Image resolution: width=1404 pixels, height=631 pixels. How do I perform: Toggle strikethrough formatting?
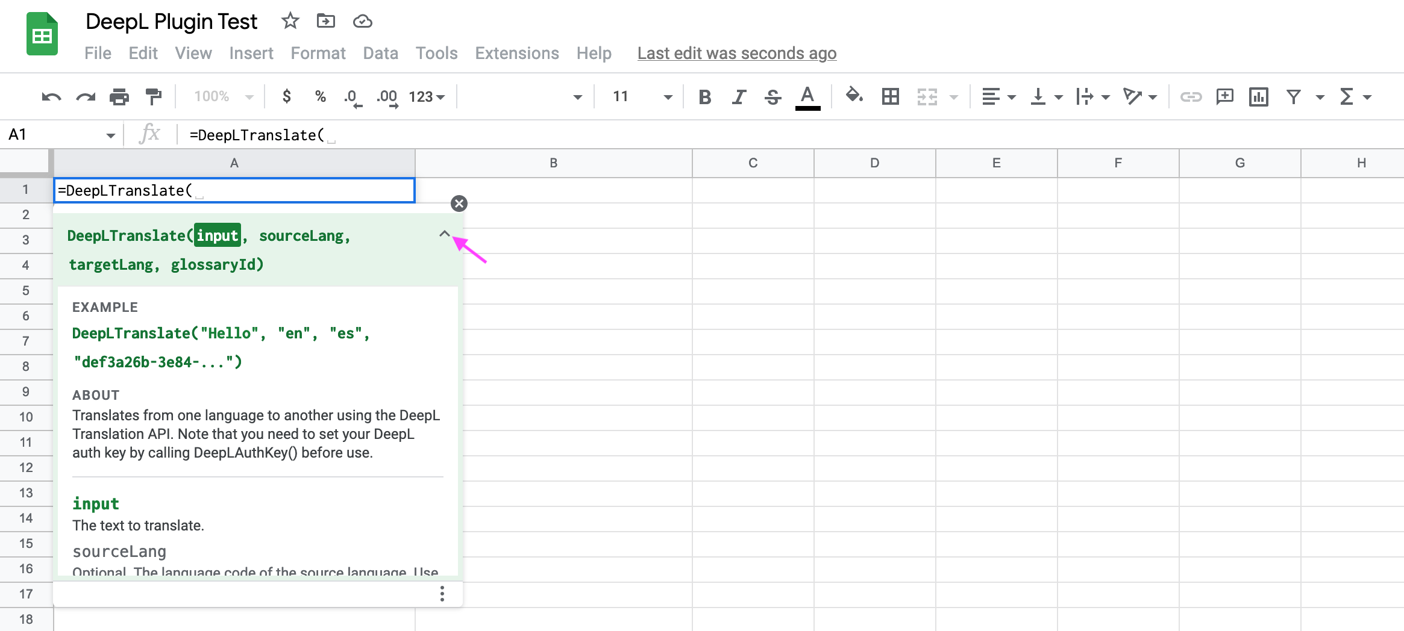click(773, 97)
